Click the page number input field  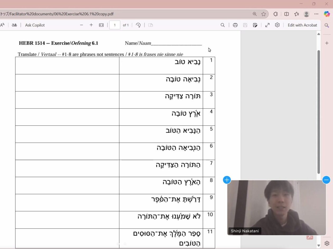115,25
